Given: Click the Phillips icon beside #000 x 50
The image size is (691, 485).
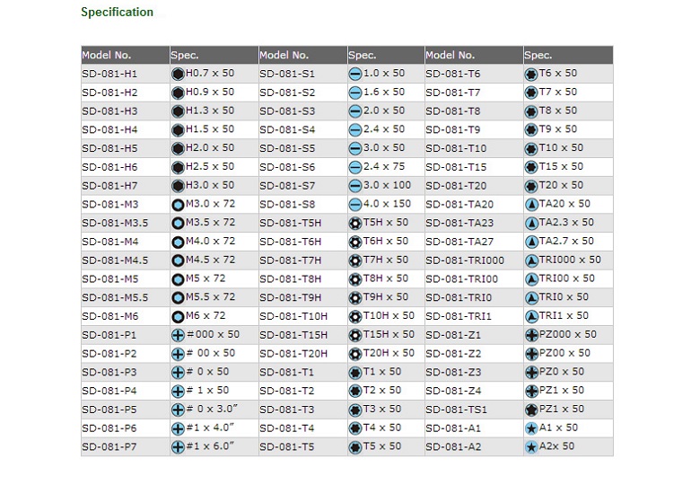Looking at the screenshot, I should pos(178,335).
